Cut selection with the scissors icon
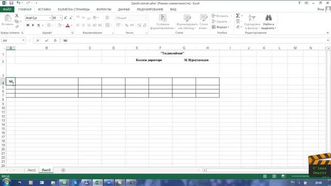Screen dimensions: 331x186 coord(17,16)
